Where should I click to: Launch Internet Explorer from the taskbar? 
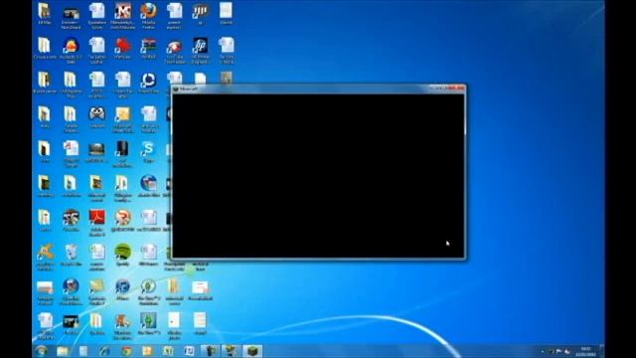pos(104,351)
